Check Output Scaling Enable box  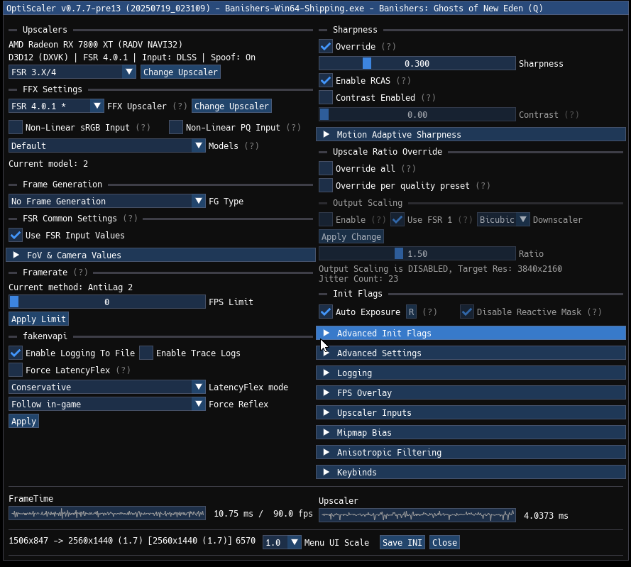pos(326,220)
